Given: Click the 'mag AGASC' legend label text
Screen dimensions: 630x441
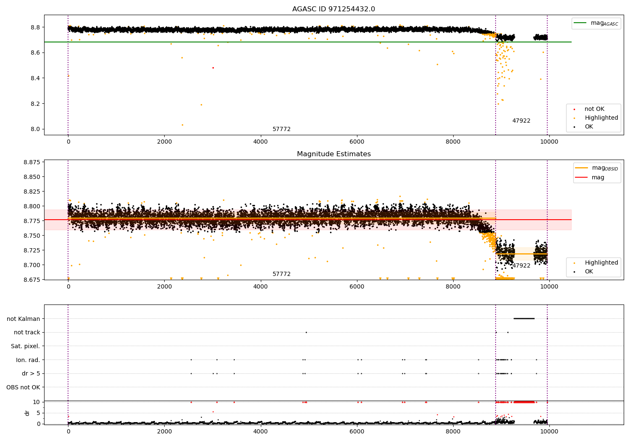Looking at the screenshot, I should (x=604, y=23).
